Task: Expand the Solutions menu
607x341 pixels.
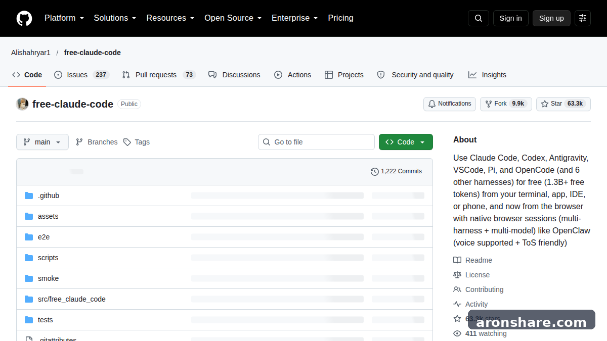Action: pos(115,18)
